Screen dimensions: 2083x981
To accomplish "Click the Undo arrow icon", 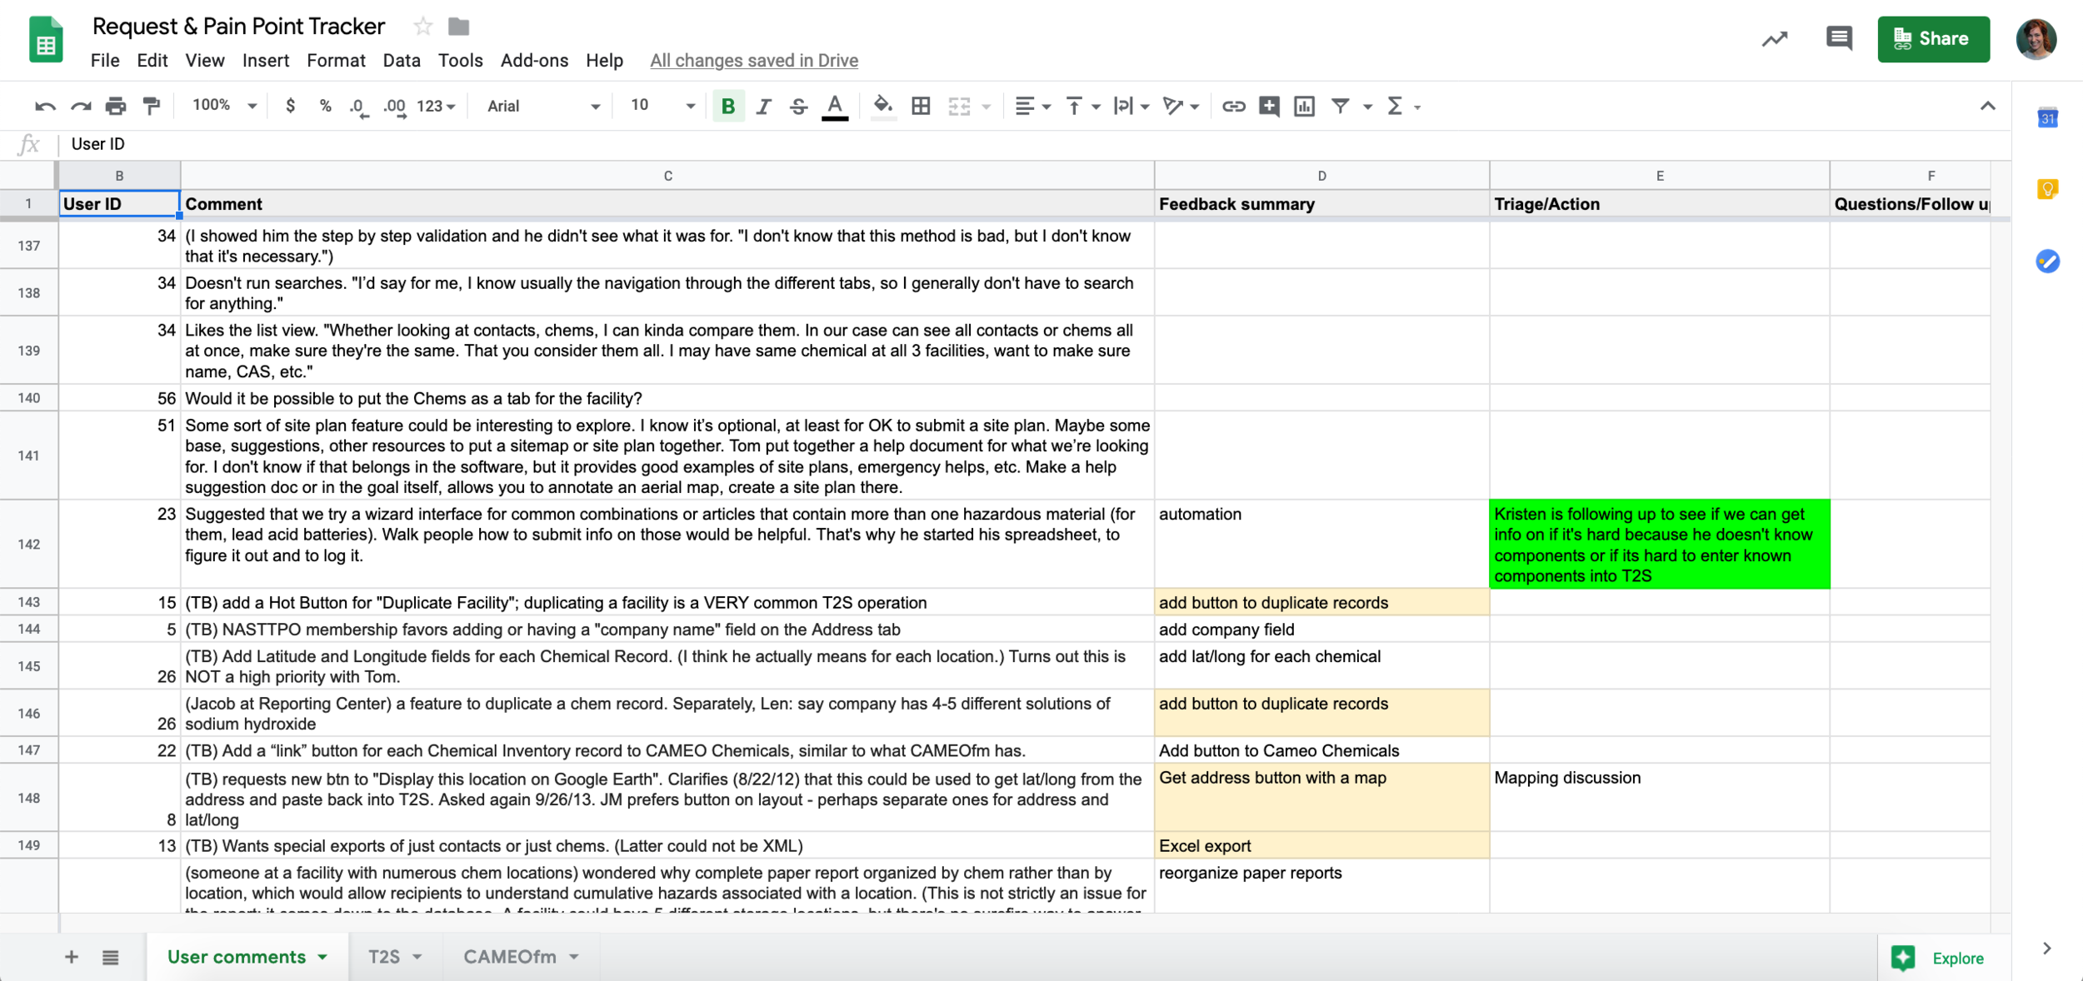I will pyautogui.click(x=45, y=107).
